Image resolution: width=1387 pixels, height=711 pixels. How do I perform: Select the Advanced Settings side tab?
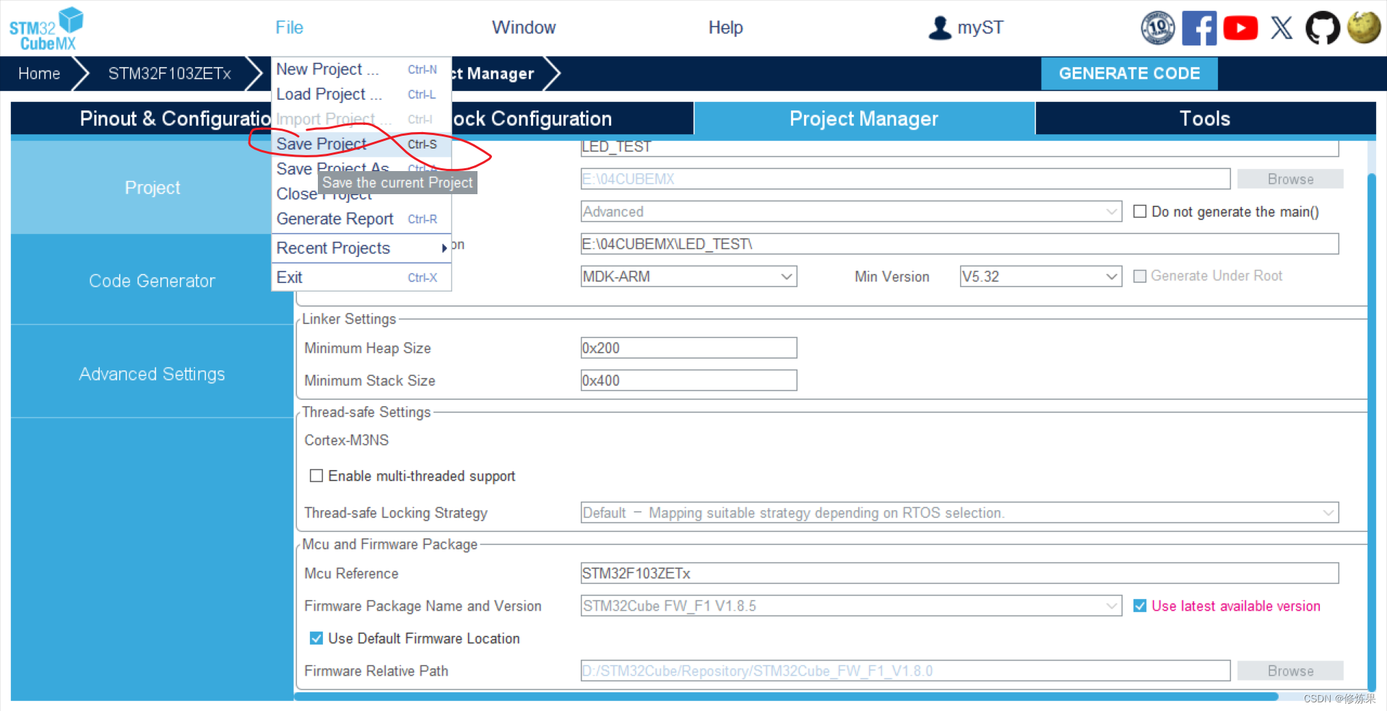[x=152, y=374]
